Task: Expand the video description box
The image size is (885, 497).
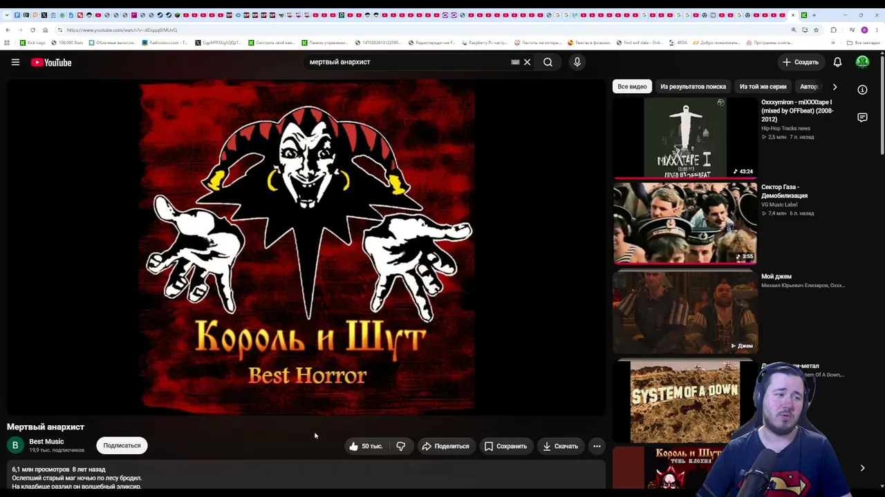Action: (x=306, y=476)
